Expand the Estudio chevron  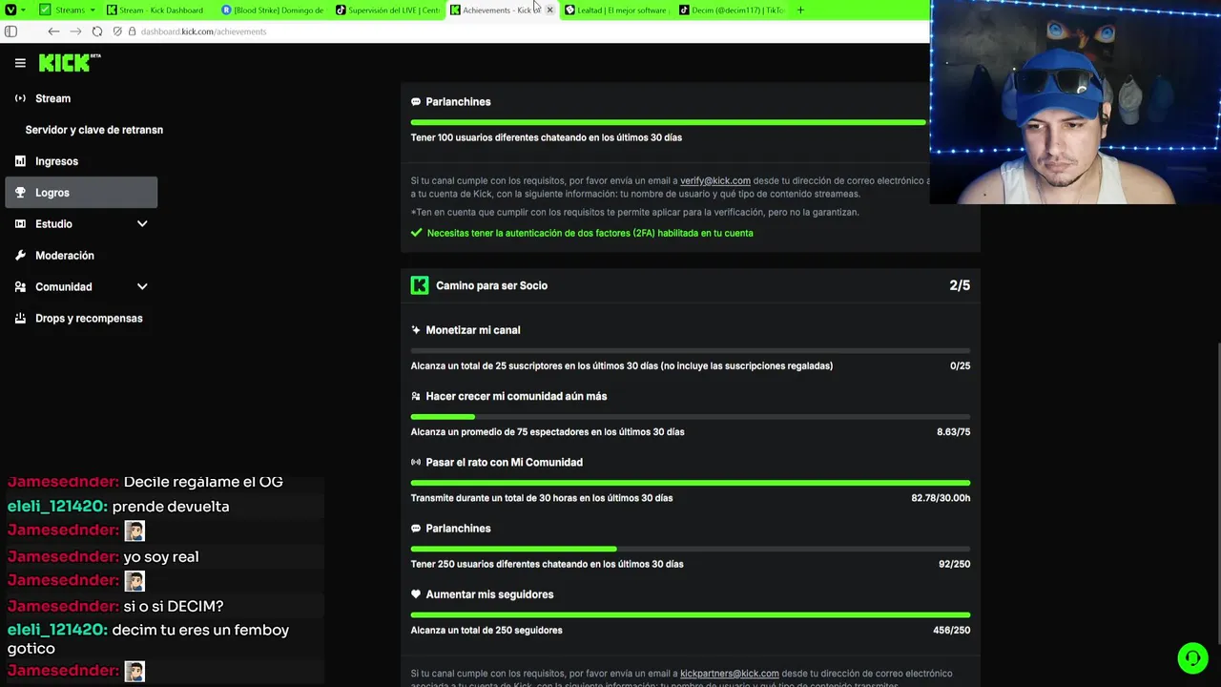pos(142,224)
